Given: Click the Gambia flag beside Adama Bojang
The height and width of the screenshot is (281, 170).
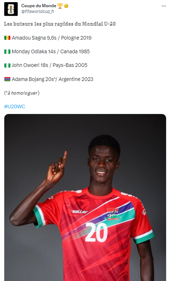Looking at the screenshot, I should tap(7, 79).
